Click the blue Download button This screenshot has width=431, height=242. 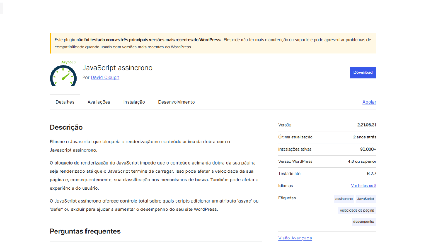tap(363, 72)
